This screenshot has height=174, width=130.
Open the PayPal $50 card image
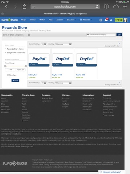pos(86,60)
